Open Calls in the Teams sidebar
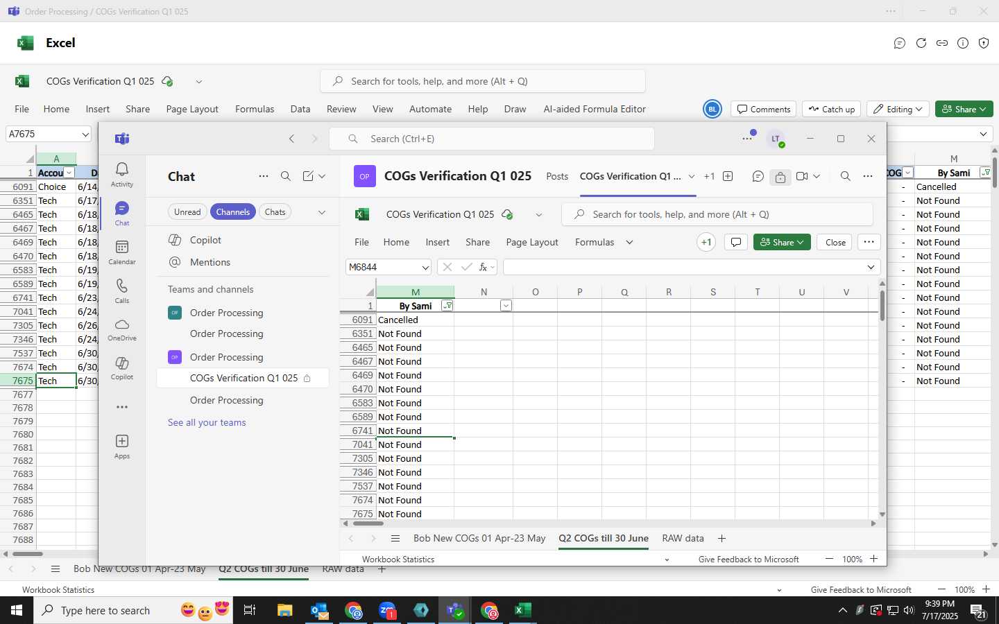This screenshot has height=624, width=999. pyautogui.click(x=122, y=291)
